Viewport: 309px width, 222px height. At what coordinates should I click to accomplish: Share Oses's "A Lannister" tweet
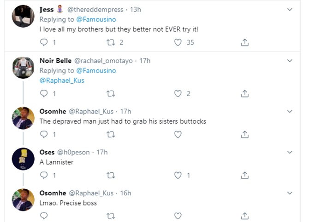pos(245,175)
